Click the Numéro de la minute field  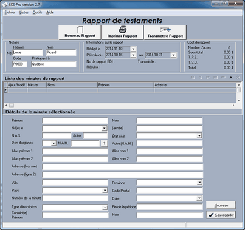click(x=75, y=198)
